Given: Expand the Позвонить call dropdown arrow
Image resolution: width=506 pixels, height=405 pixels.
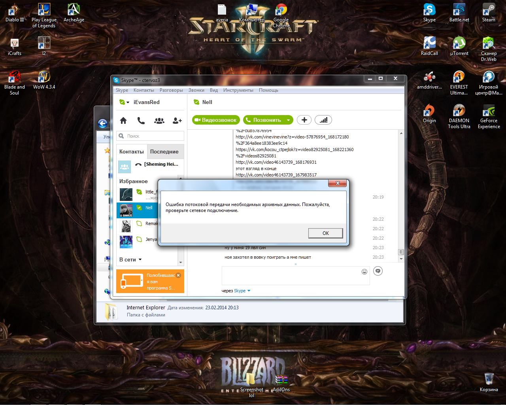Looking at the screenshot, I should [x=289, y=120].
